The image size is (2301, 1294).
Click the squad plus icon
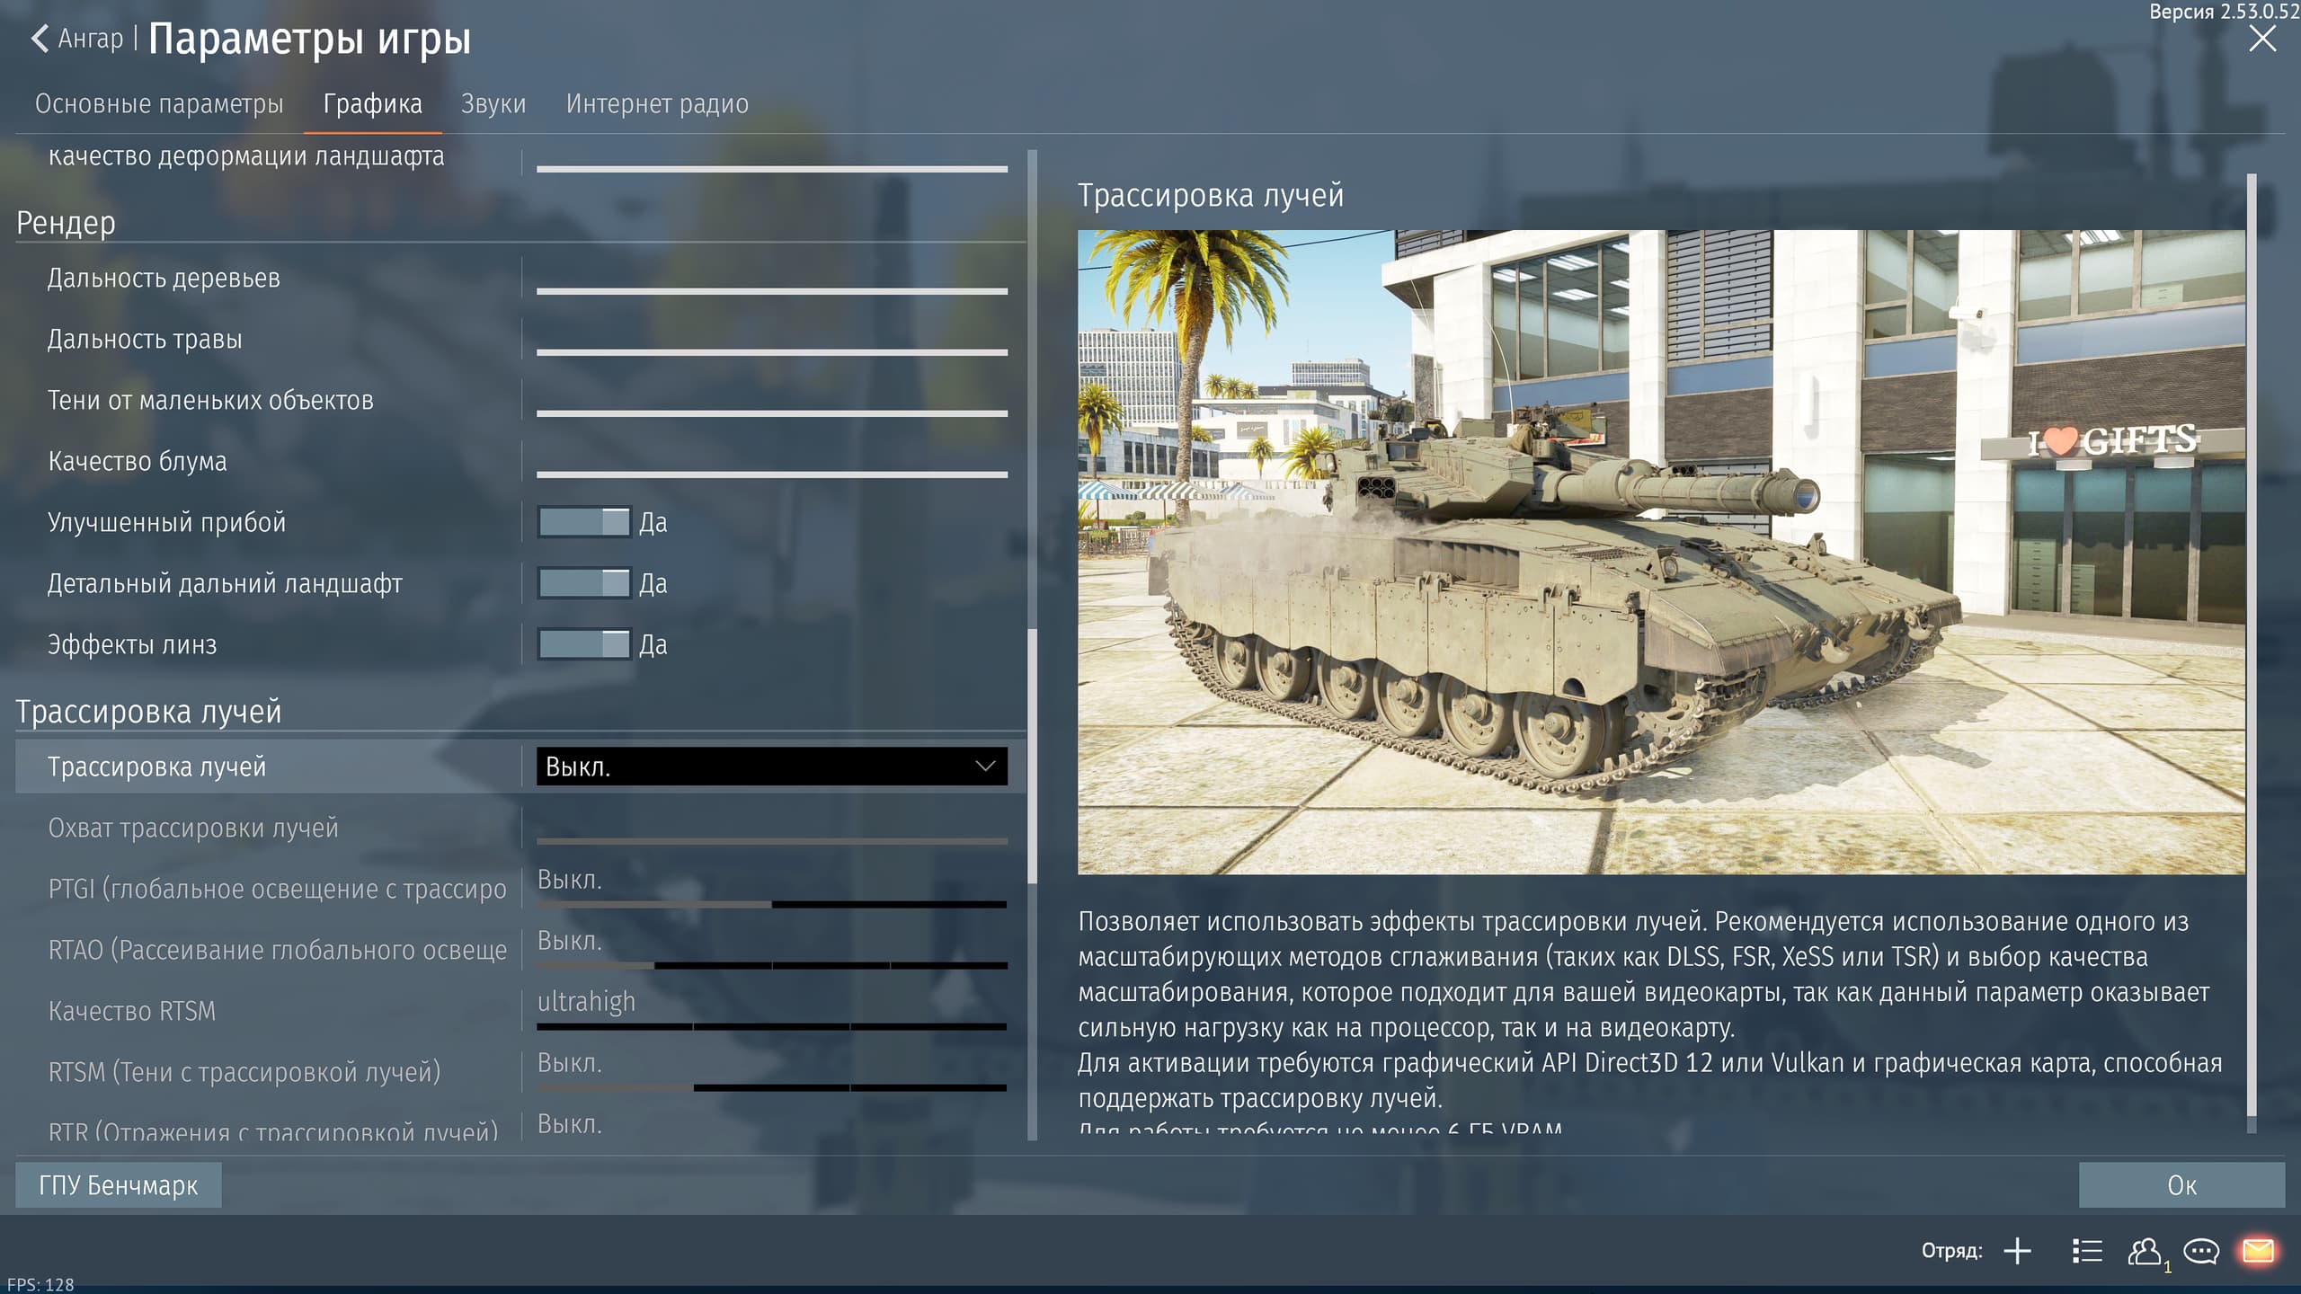(2017, 1251)
